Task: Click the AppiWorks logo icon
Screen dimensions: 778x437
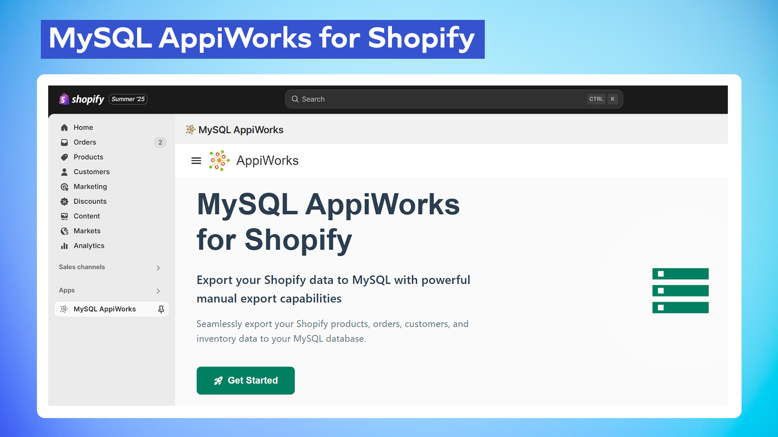Action: (x=219, y=160)
